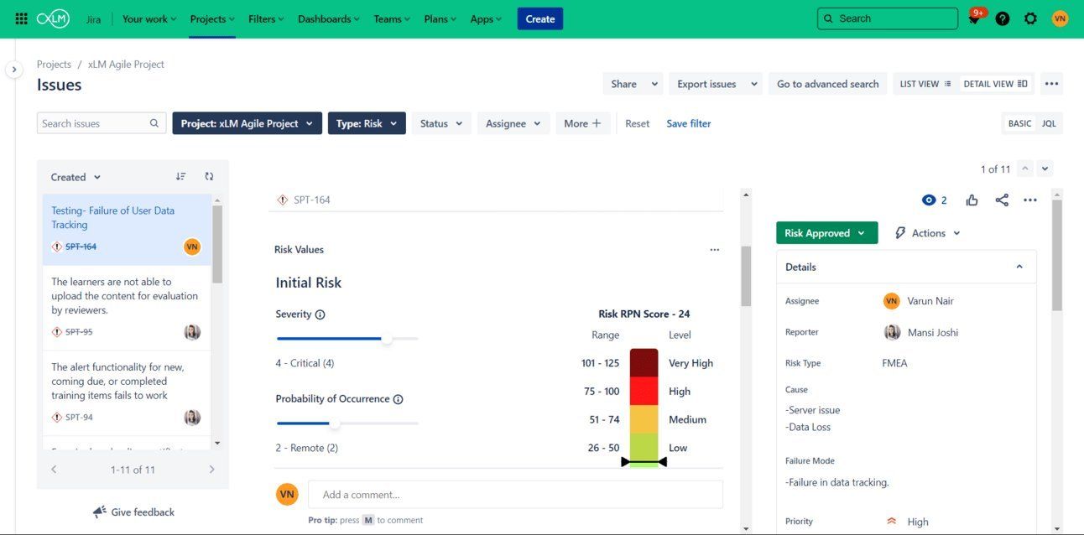The image size is (1084, 535).
Task: Click Go to advanced search
Action: 827,84
